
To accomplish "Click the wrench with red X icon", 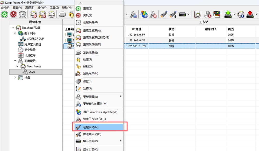I will pyautogui.click(x=154, y=14).
